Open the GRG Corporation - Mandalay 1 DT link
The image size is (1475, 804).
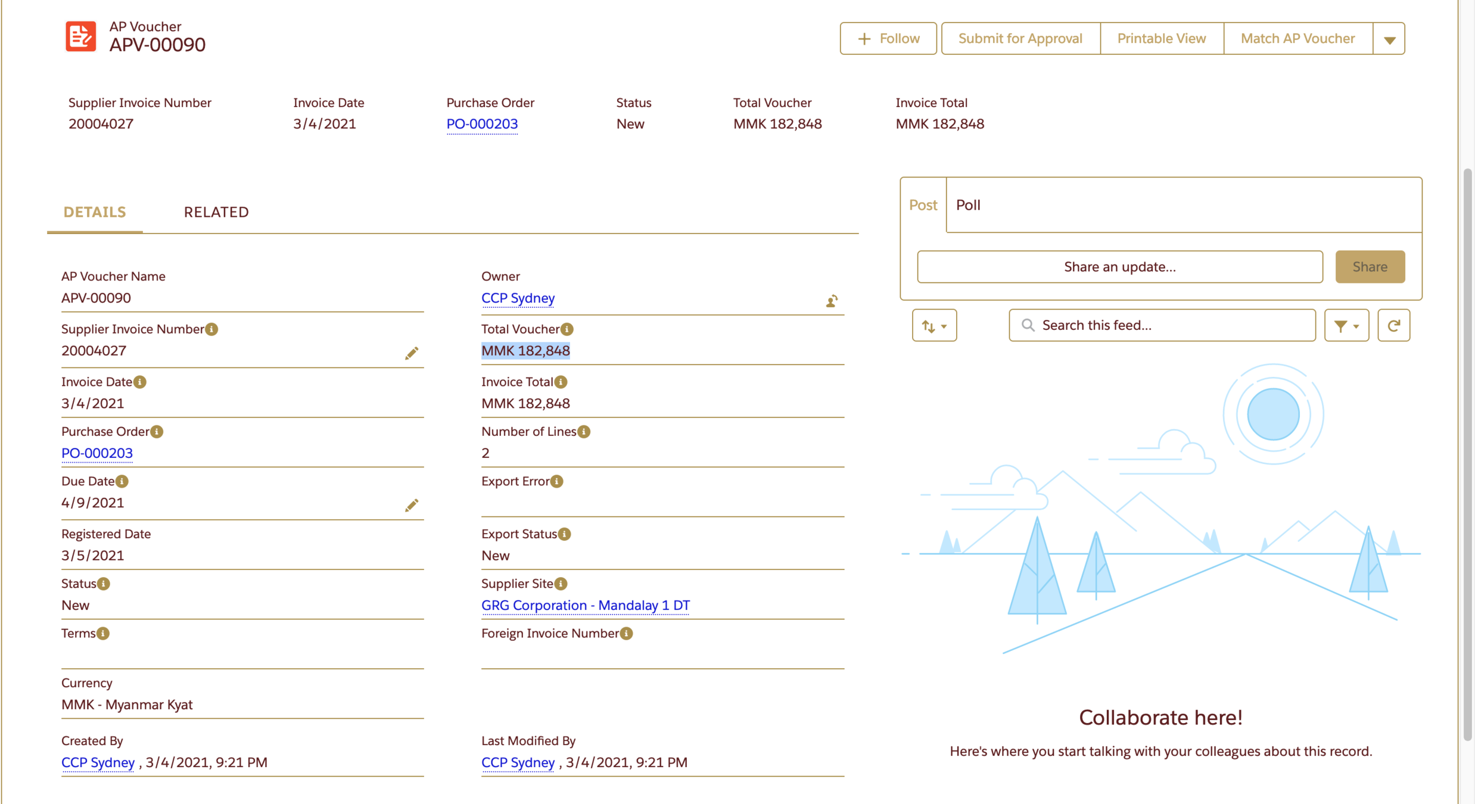(x=585, y=605)
